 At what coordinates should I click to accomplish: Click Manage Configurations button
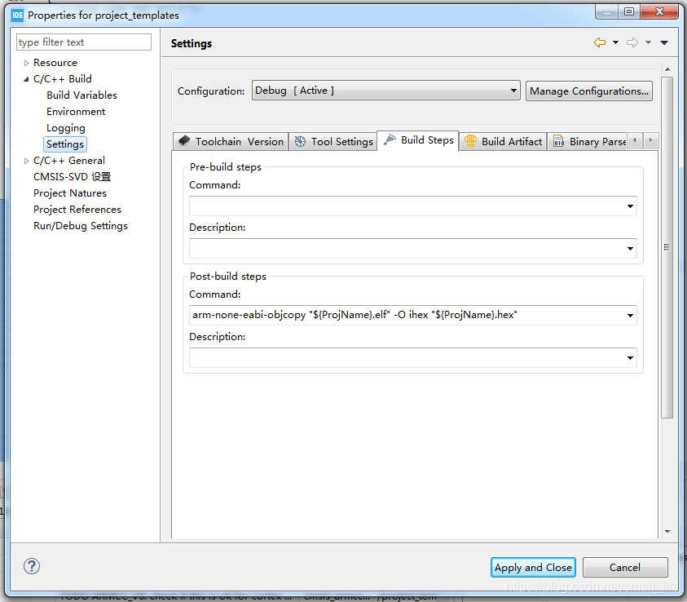coord(589,91)
